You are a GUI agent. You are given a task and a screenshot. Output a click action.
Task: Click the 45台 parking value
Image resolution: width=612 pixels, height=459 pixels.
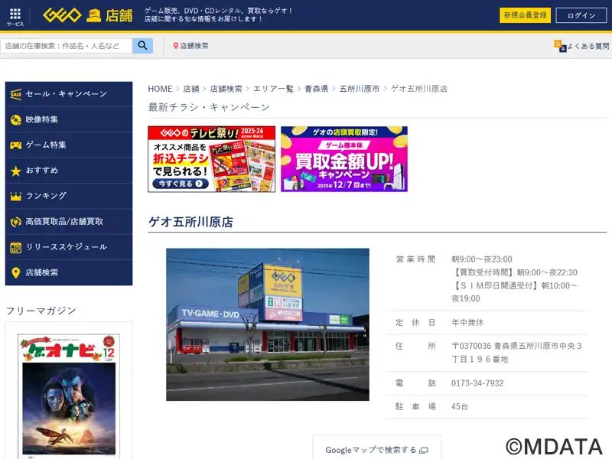click(x=460, y=407)
